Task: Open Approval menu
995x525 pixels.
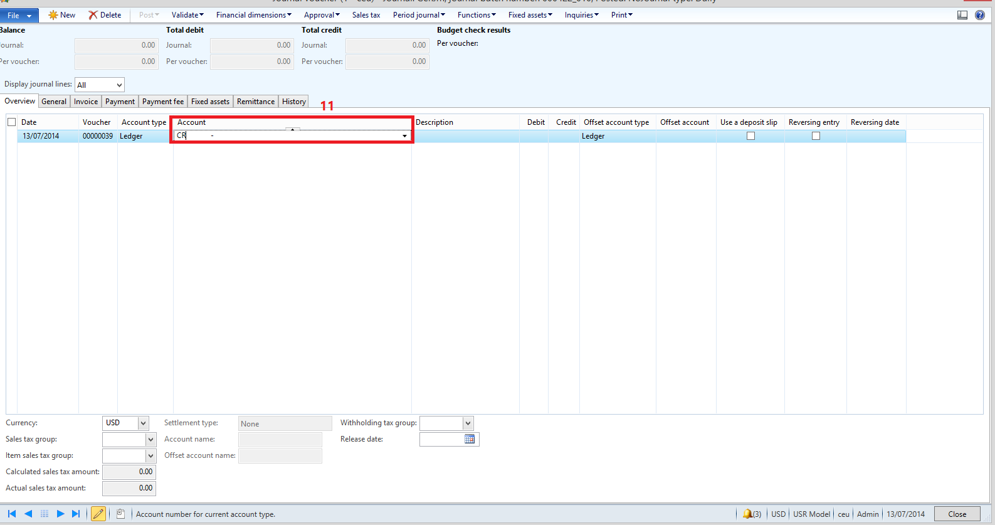Action: [x=322, y=15]
